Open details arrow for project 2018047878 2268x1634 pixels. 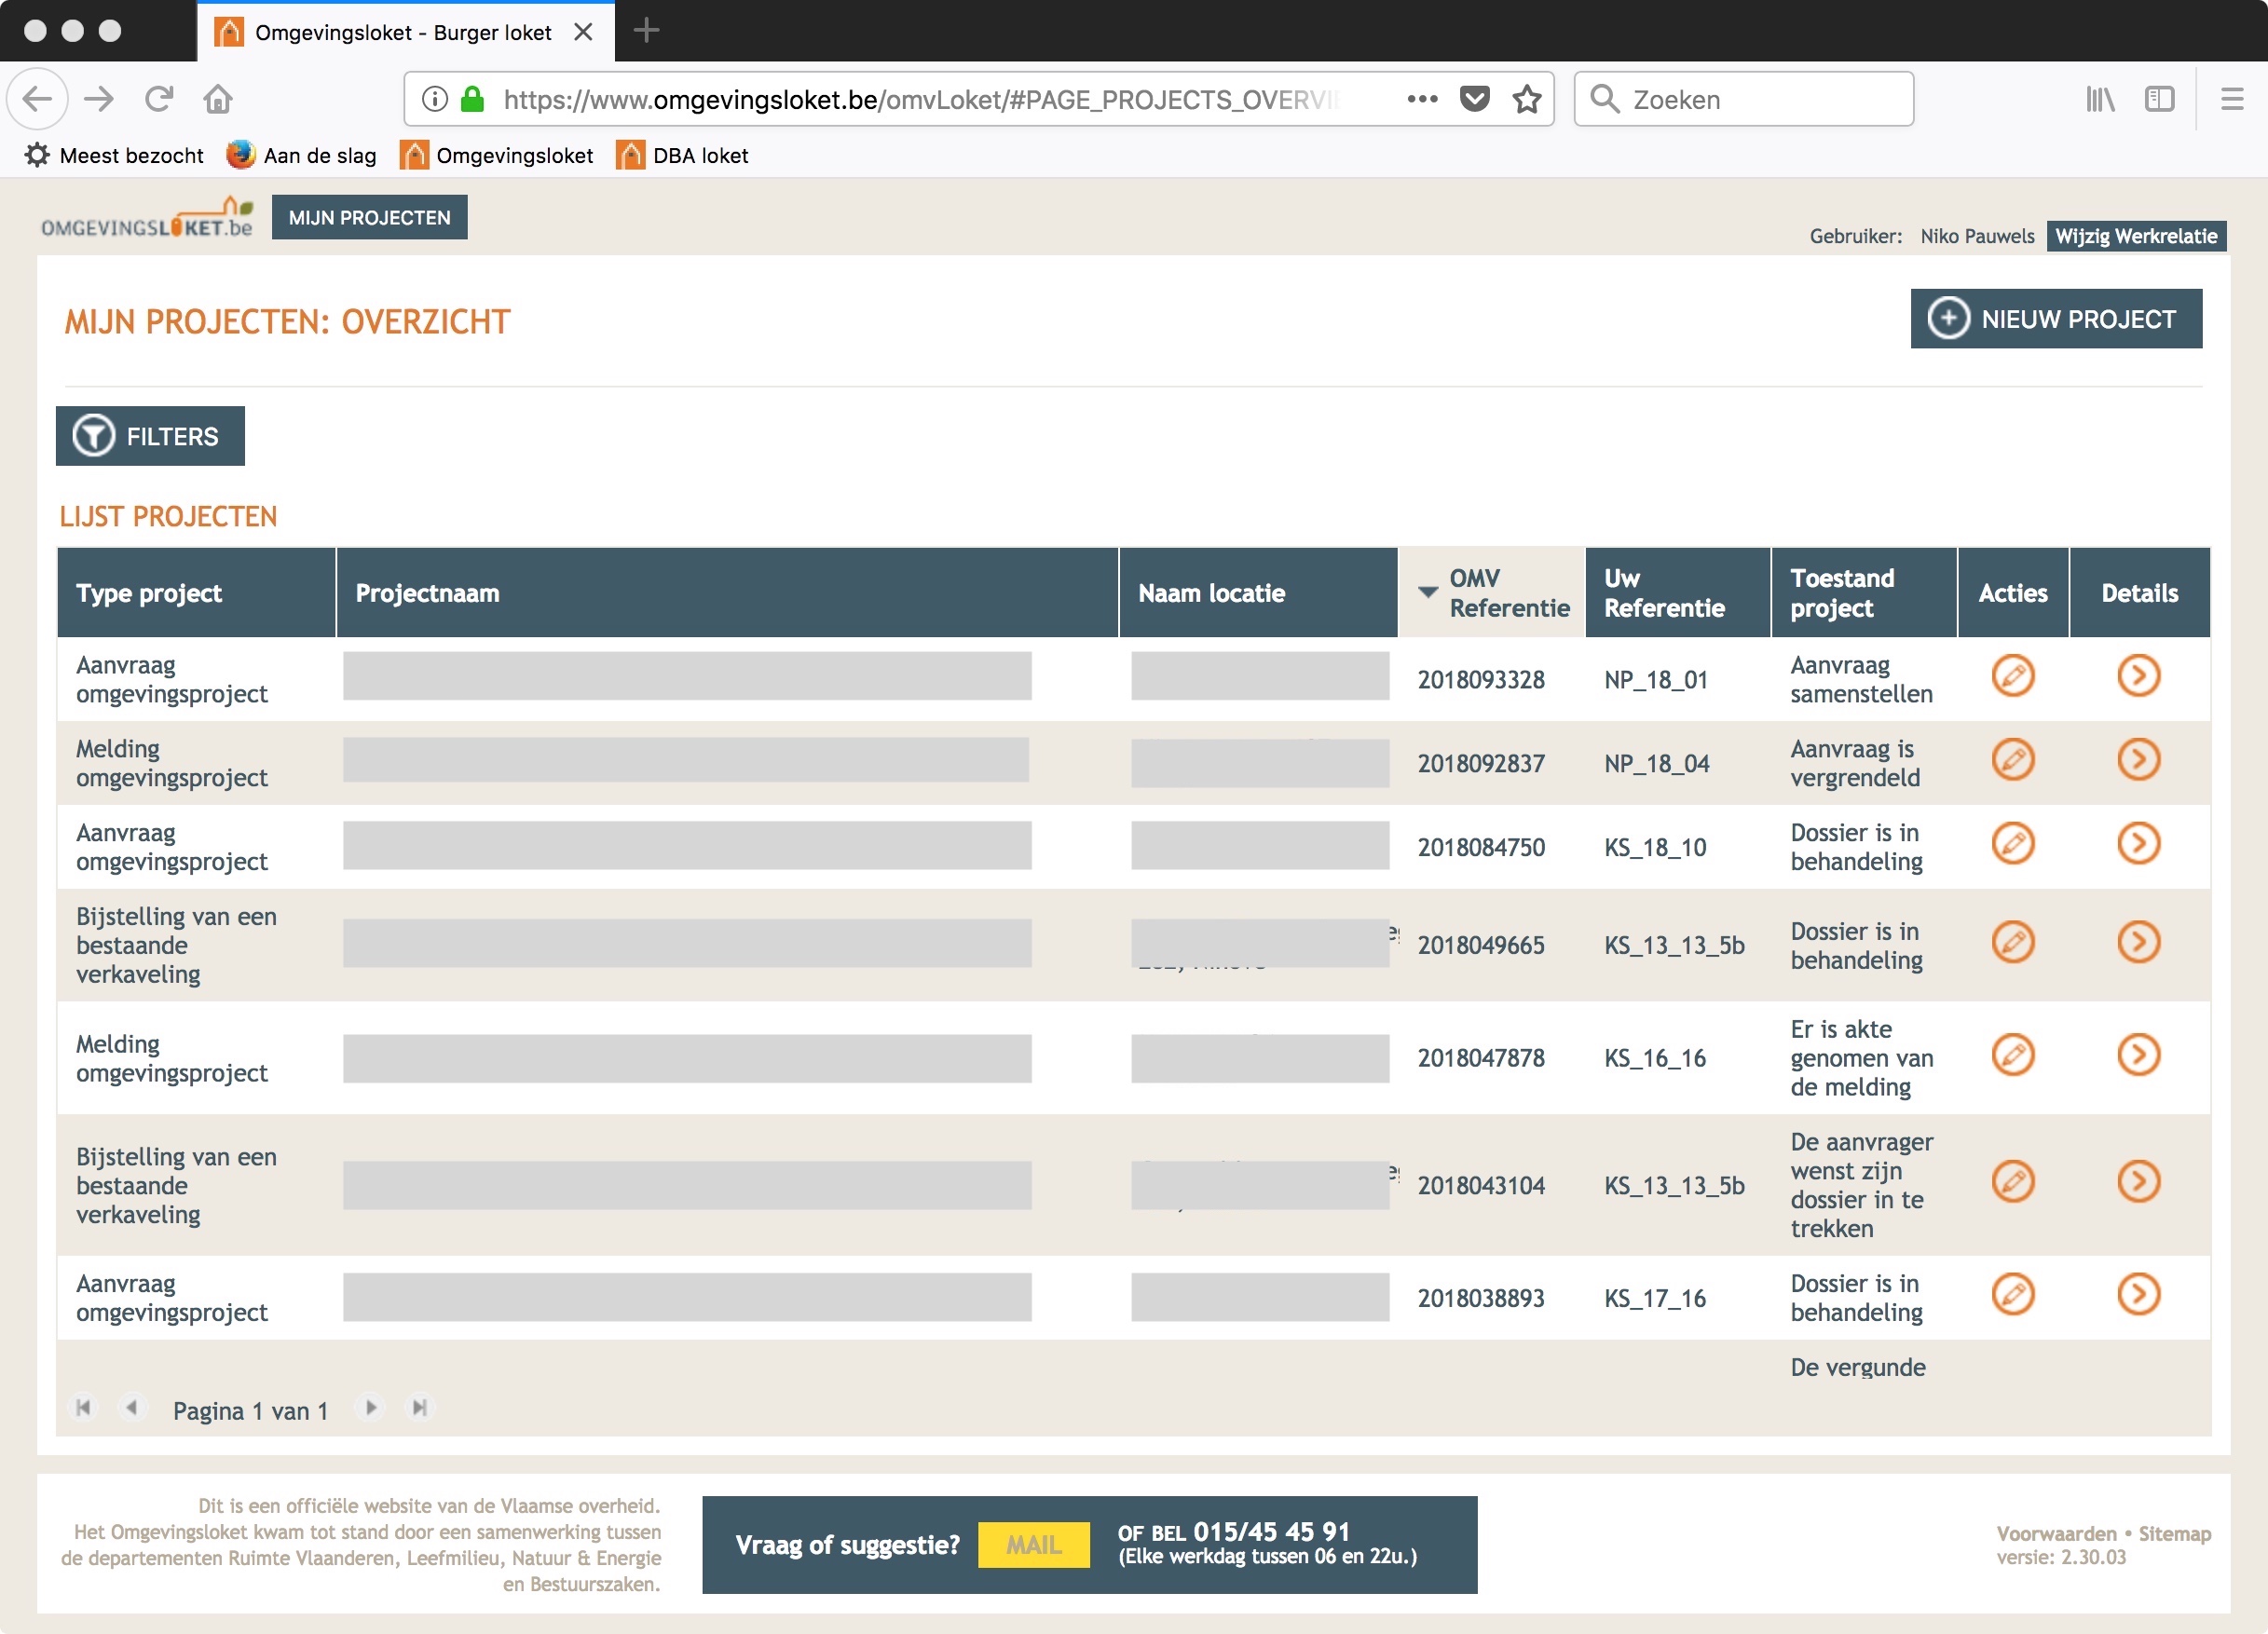[2138, 1055]
